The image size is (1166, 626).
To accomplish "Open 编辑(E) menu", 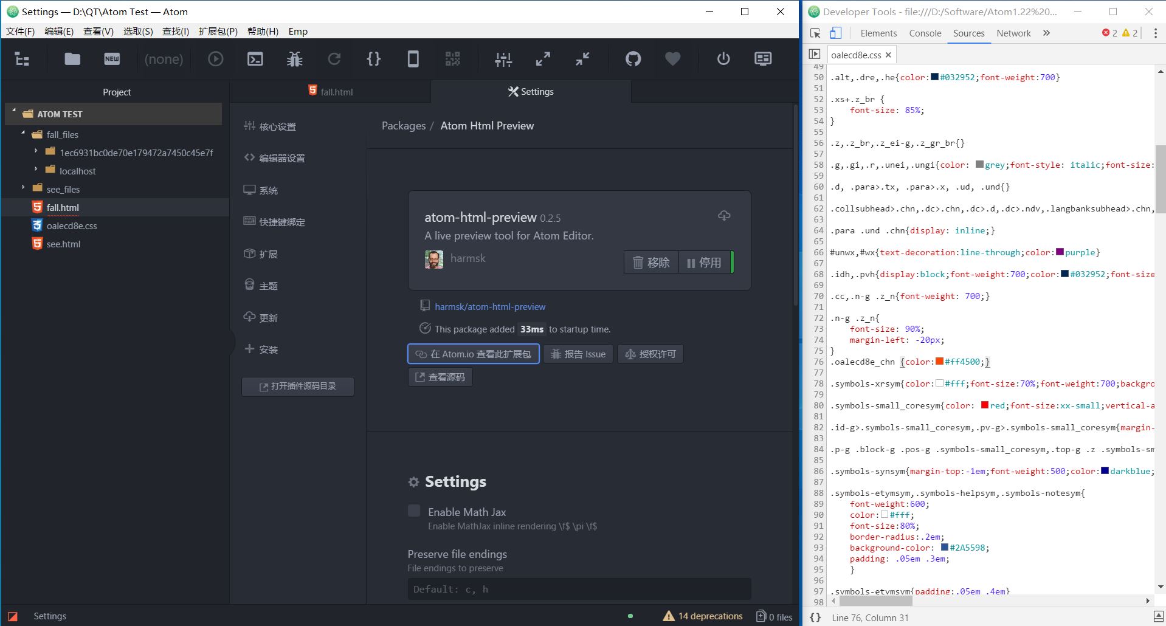I will pos(59,32).
